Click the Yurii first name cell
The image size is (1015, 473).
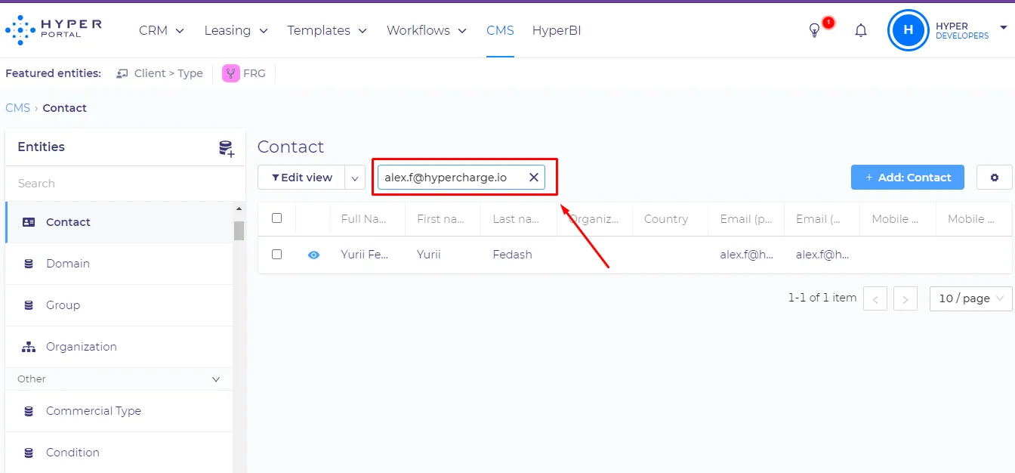tap(429, 255)
